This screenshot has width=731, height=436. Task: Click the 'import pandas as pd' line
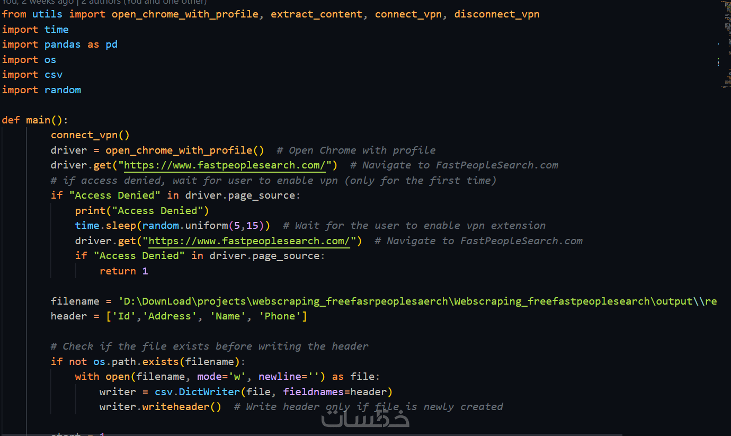[60, 45]
